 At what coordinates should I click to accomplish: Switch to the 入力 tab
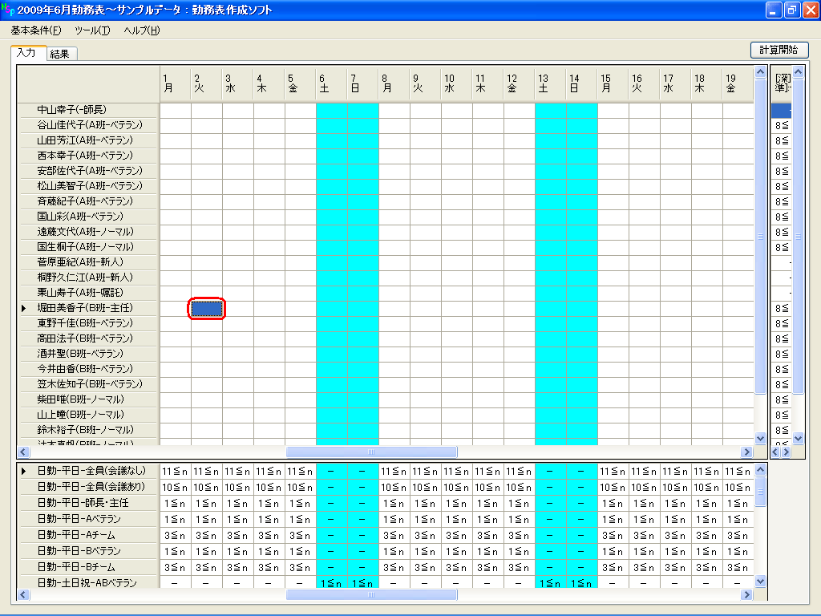[26, 53]
